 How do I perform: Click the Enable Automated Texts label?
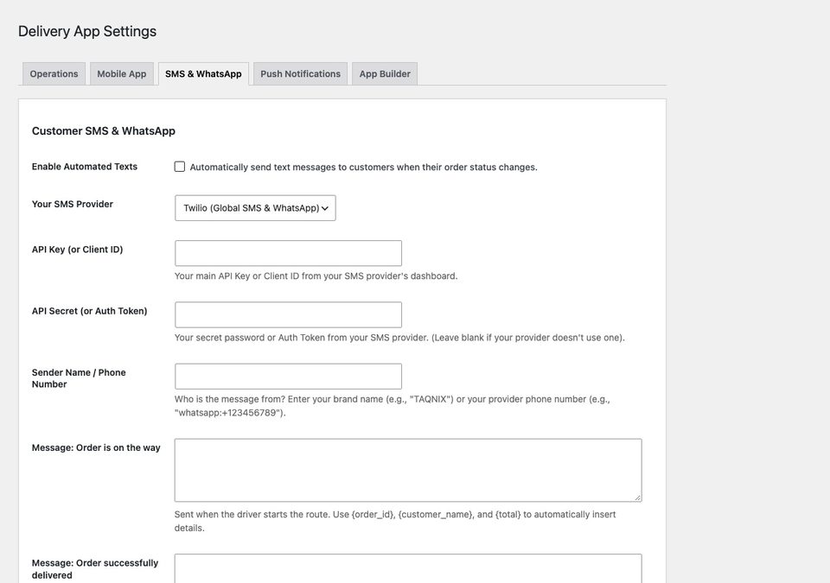pos(85,167)
